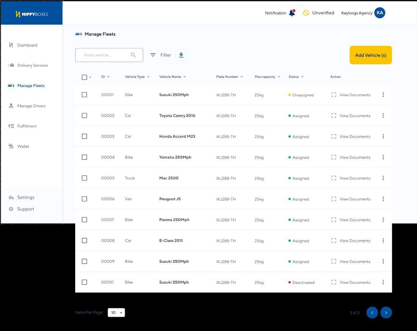Click the Find a vehicle search field
The width and height of the screenshot is (417, 331).
[109, 55]
